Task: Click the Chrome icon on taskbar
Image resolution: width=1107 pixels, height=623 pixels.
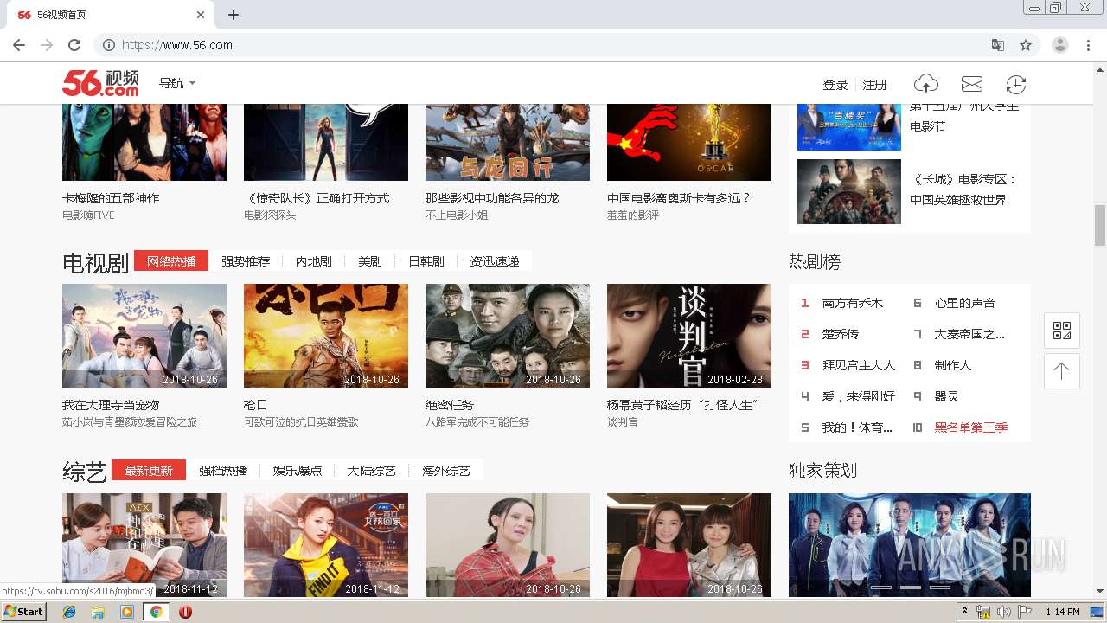Action: (x=156, y=612)
